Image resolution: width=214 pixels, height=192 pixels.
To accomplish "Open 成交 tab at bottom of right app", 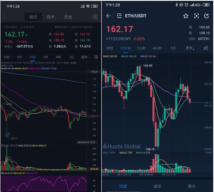I will tap(157, 186).
